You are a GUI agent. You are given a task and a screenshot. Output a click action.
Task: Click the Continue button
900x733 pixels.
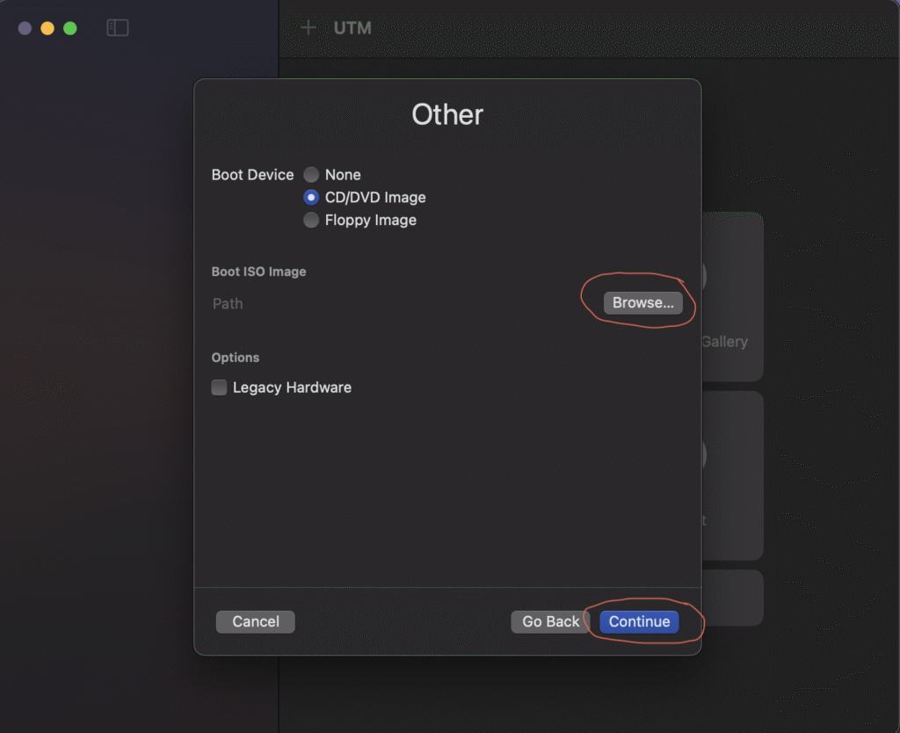coord(639,621)
